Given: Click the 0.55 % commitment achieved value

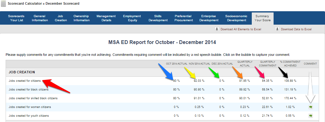Looking at the screenshot, I should tap(290, 115).
